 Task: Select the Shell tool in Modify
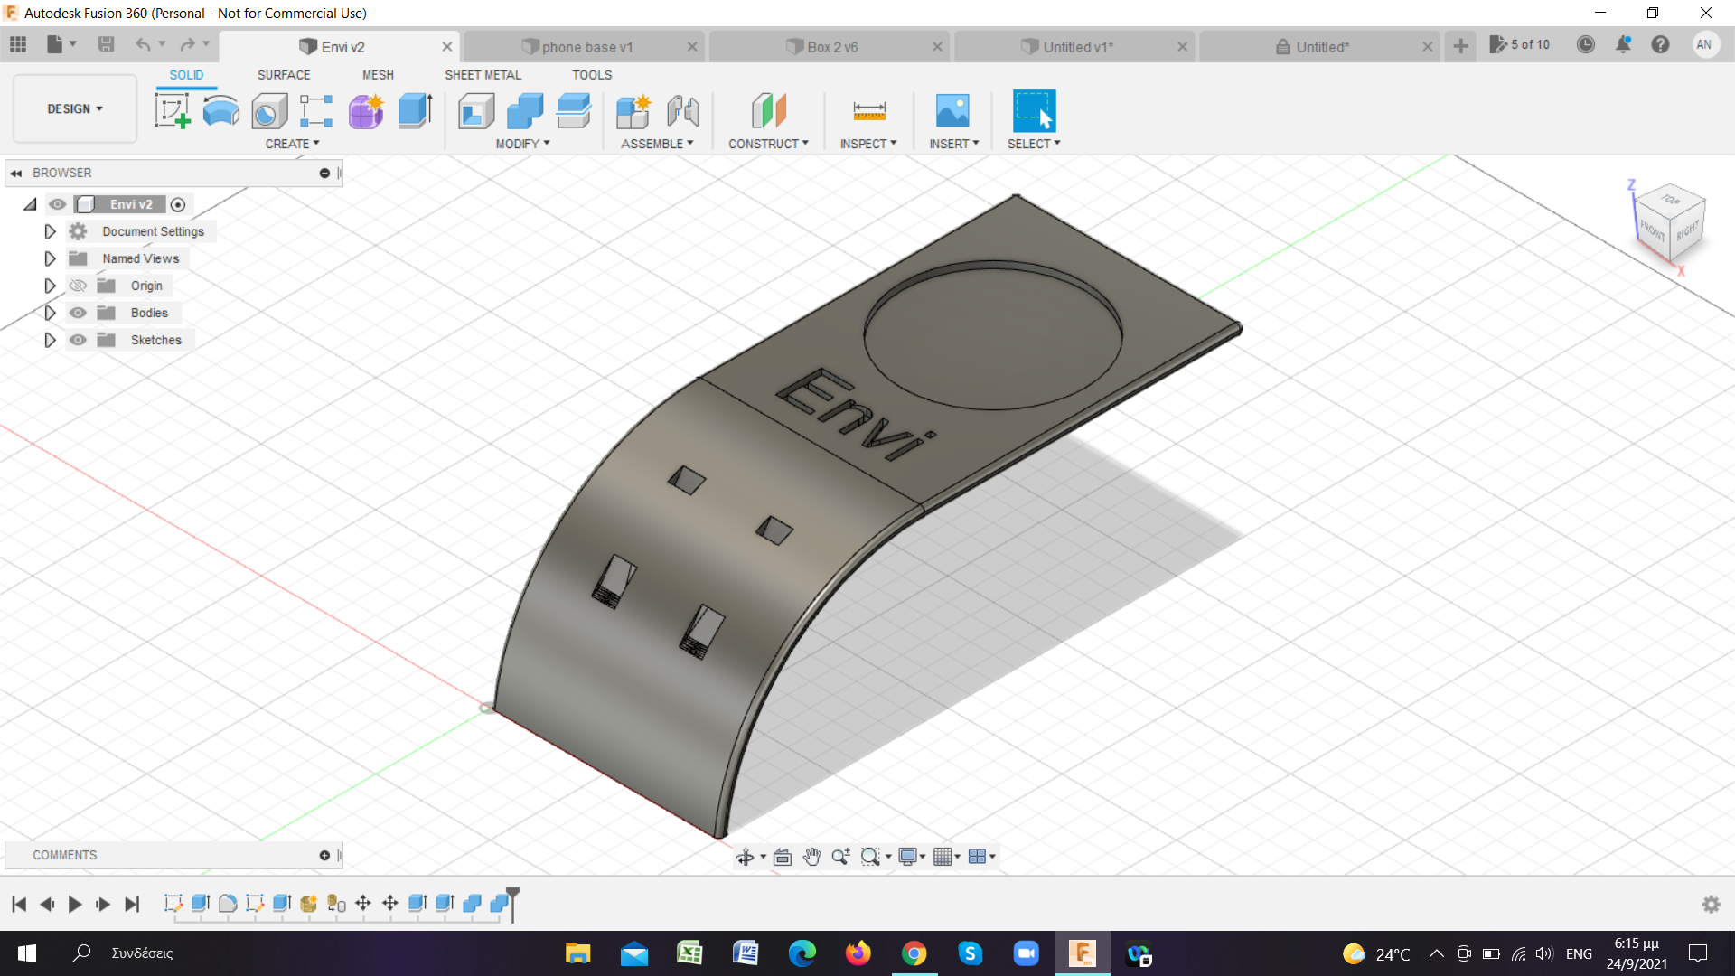pyautogui.click(x=476, y=111)
